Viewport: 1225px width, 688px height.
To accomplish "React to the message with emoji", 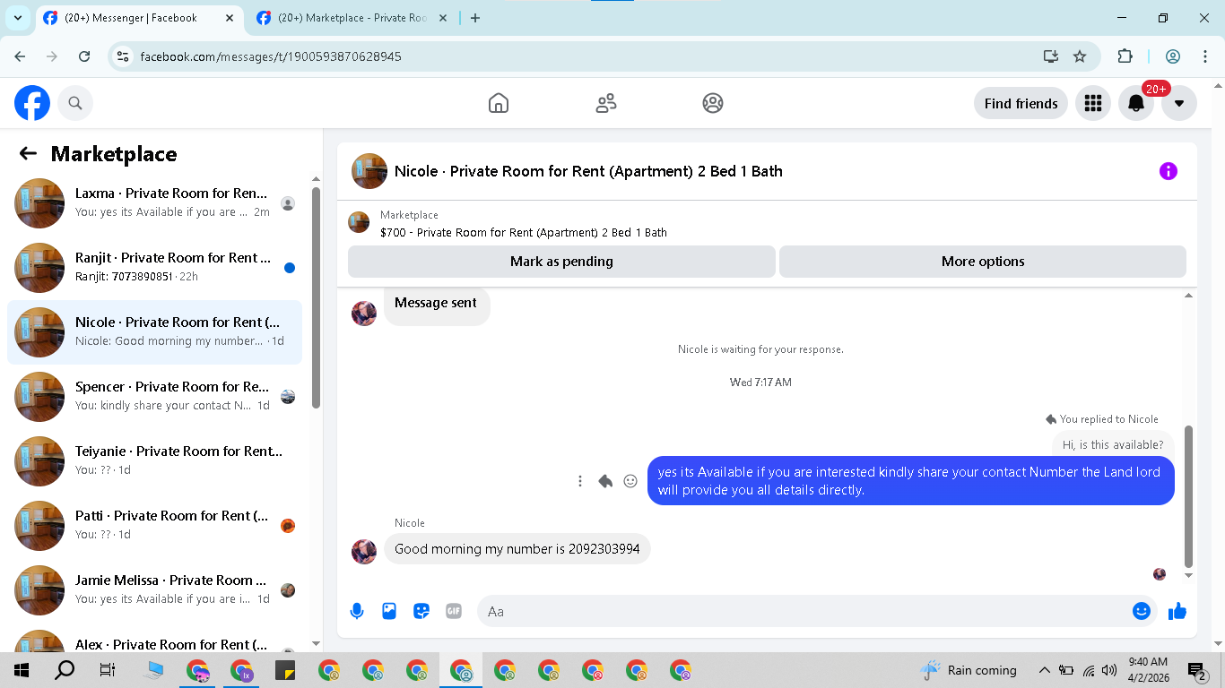I will coord(630,481).
